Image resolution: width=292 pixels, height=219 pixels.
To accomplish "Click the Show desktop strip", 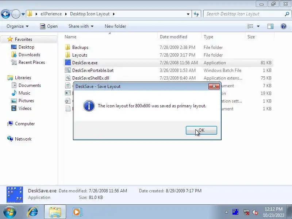I will (x=289, y=212).
